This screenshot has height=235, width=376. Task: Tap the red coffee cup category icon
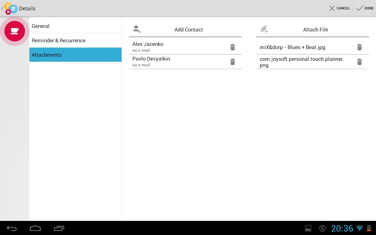pyautogui.click(x=15, y=31)
